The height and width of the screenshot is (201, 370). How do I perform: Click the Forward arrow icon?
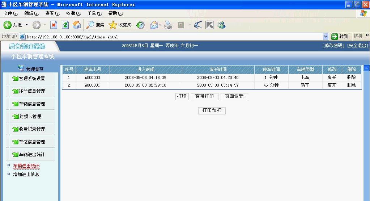click(37, 25)
